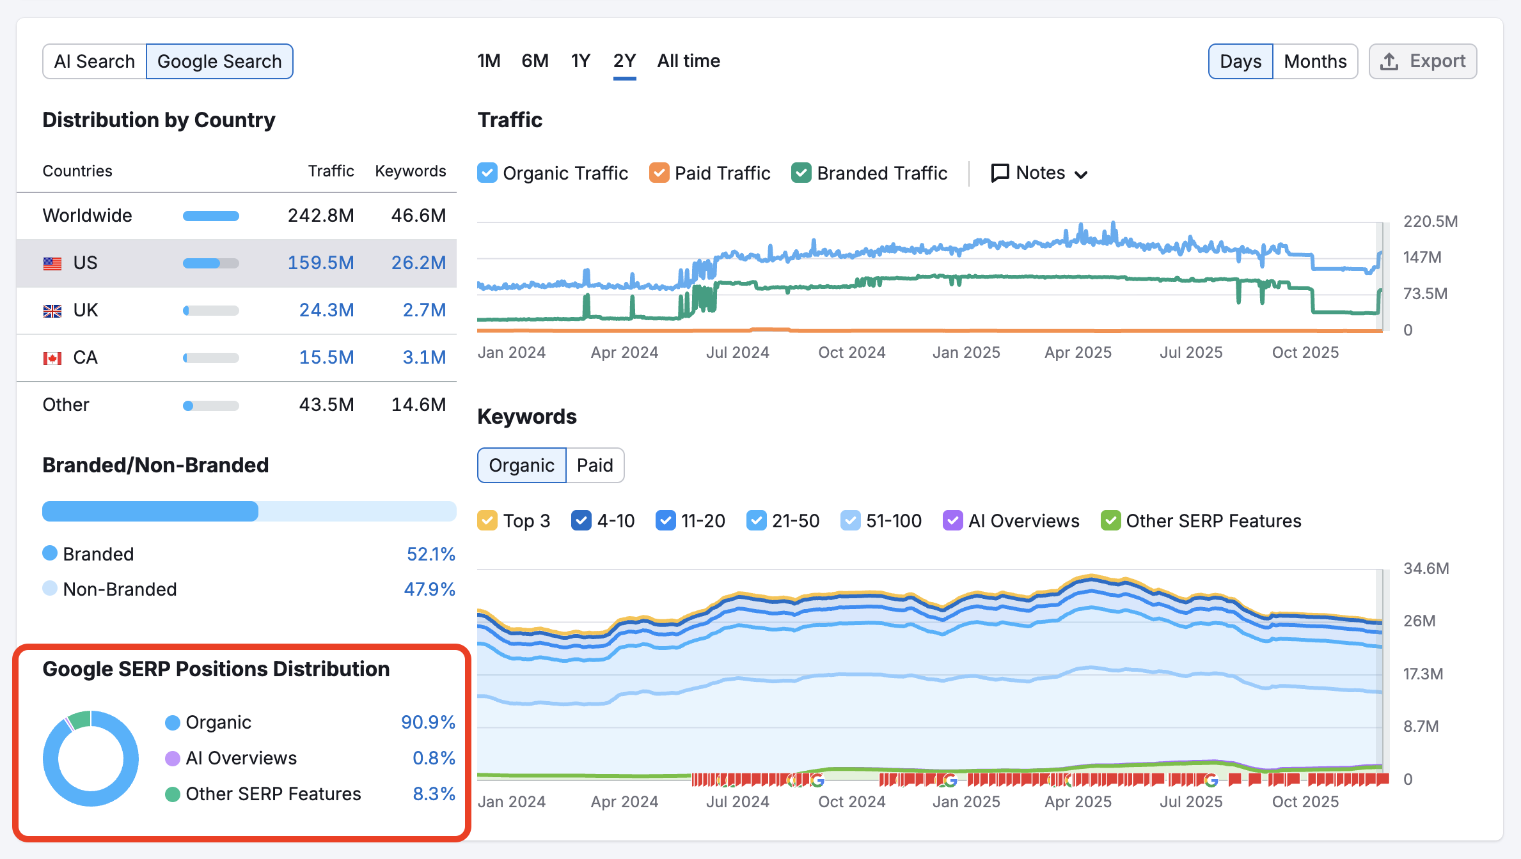The height and width of the screenshot is (859, 1521).
Task: Click the AI Overviews purple legend dot
Action: (171, 758)
